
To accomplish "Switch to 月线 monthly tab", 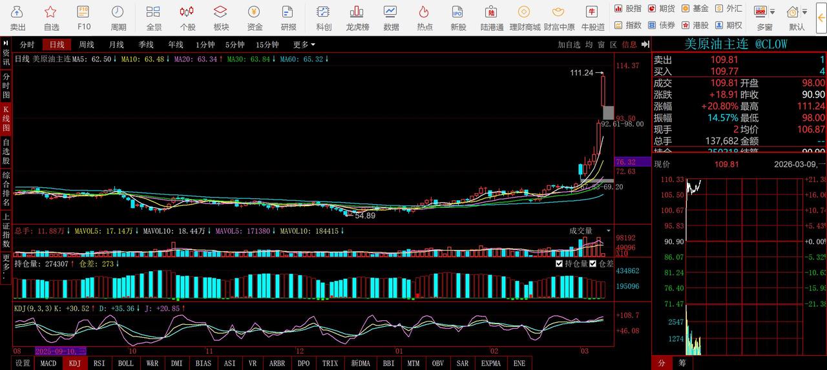I will click(116, 45).
